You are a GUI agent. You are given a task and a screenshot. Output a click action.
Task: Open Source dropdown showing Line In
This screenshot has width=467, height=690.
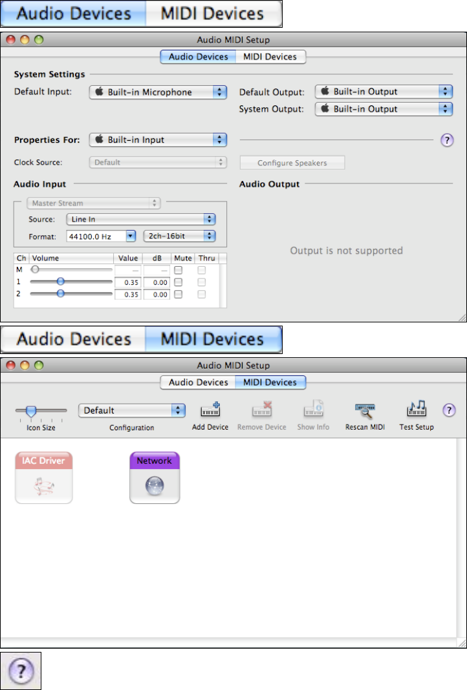pyautogui.click(x=140, y=219)
